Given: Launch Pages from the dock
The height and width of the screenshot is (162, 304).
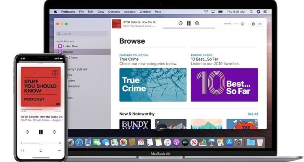Looking at the screenshot, I should coord(221,143).
